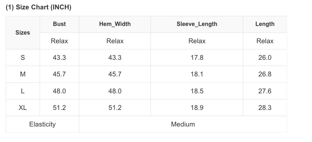Click the Sleeve_Length column header

tap(197, 24)
